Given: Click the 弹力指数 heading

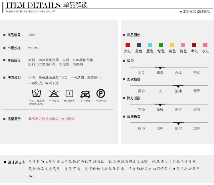Looking at the screenshot, I should coord(134,98).
